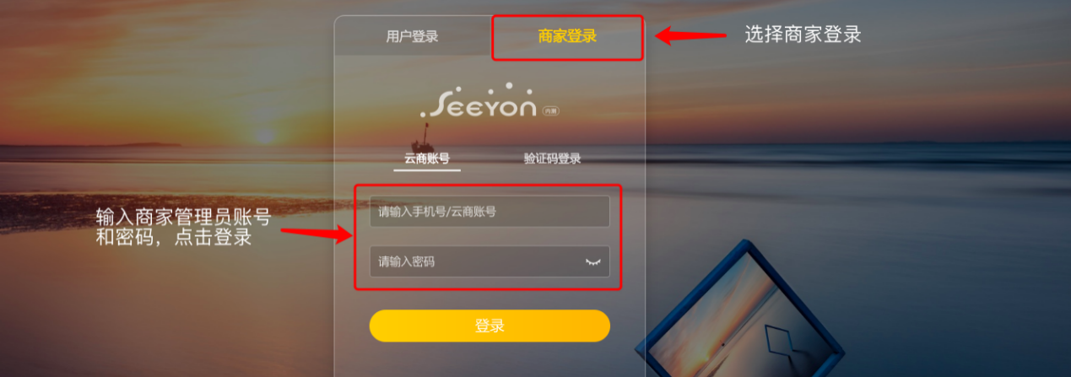Click the red arrow pointing to 商家登录
The width and height of the screenshot is (1071, 377).
click(x=691, y=35)
